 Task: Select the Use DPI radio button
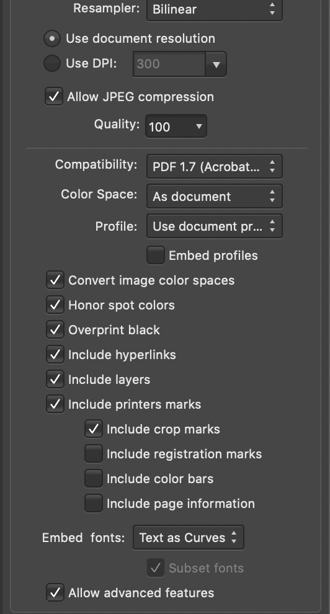[x=52, y=63]
